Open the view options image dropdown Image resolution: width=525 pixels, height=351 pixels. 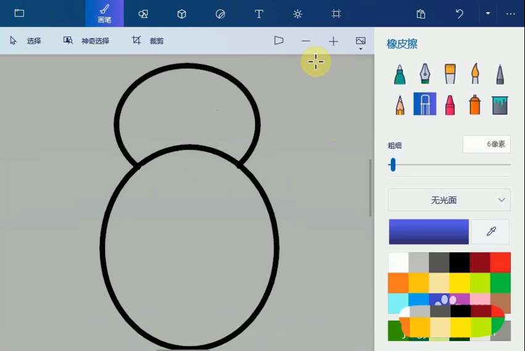[x=361, y=43]
